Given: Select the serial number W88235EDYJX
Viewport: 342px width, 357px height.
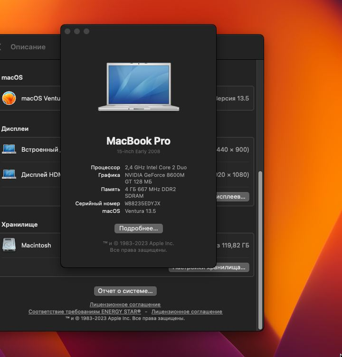Looking at the screenshot, I should (142, 203).
